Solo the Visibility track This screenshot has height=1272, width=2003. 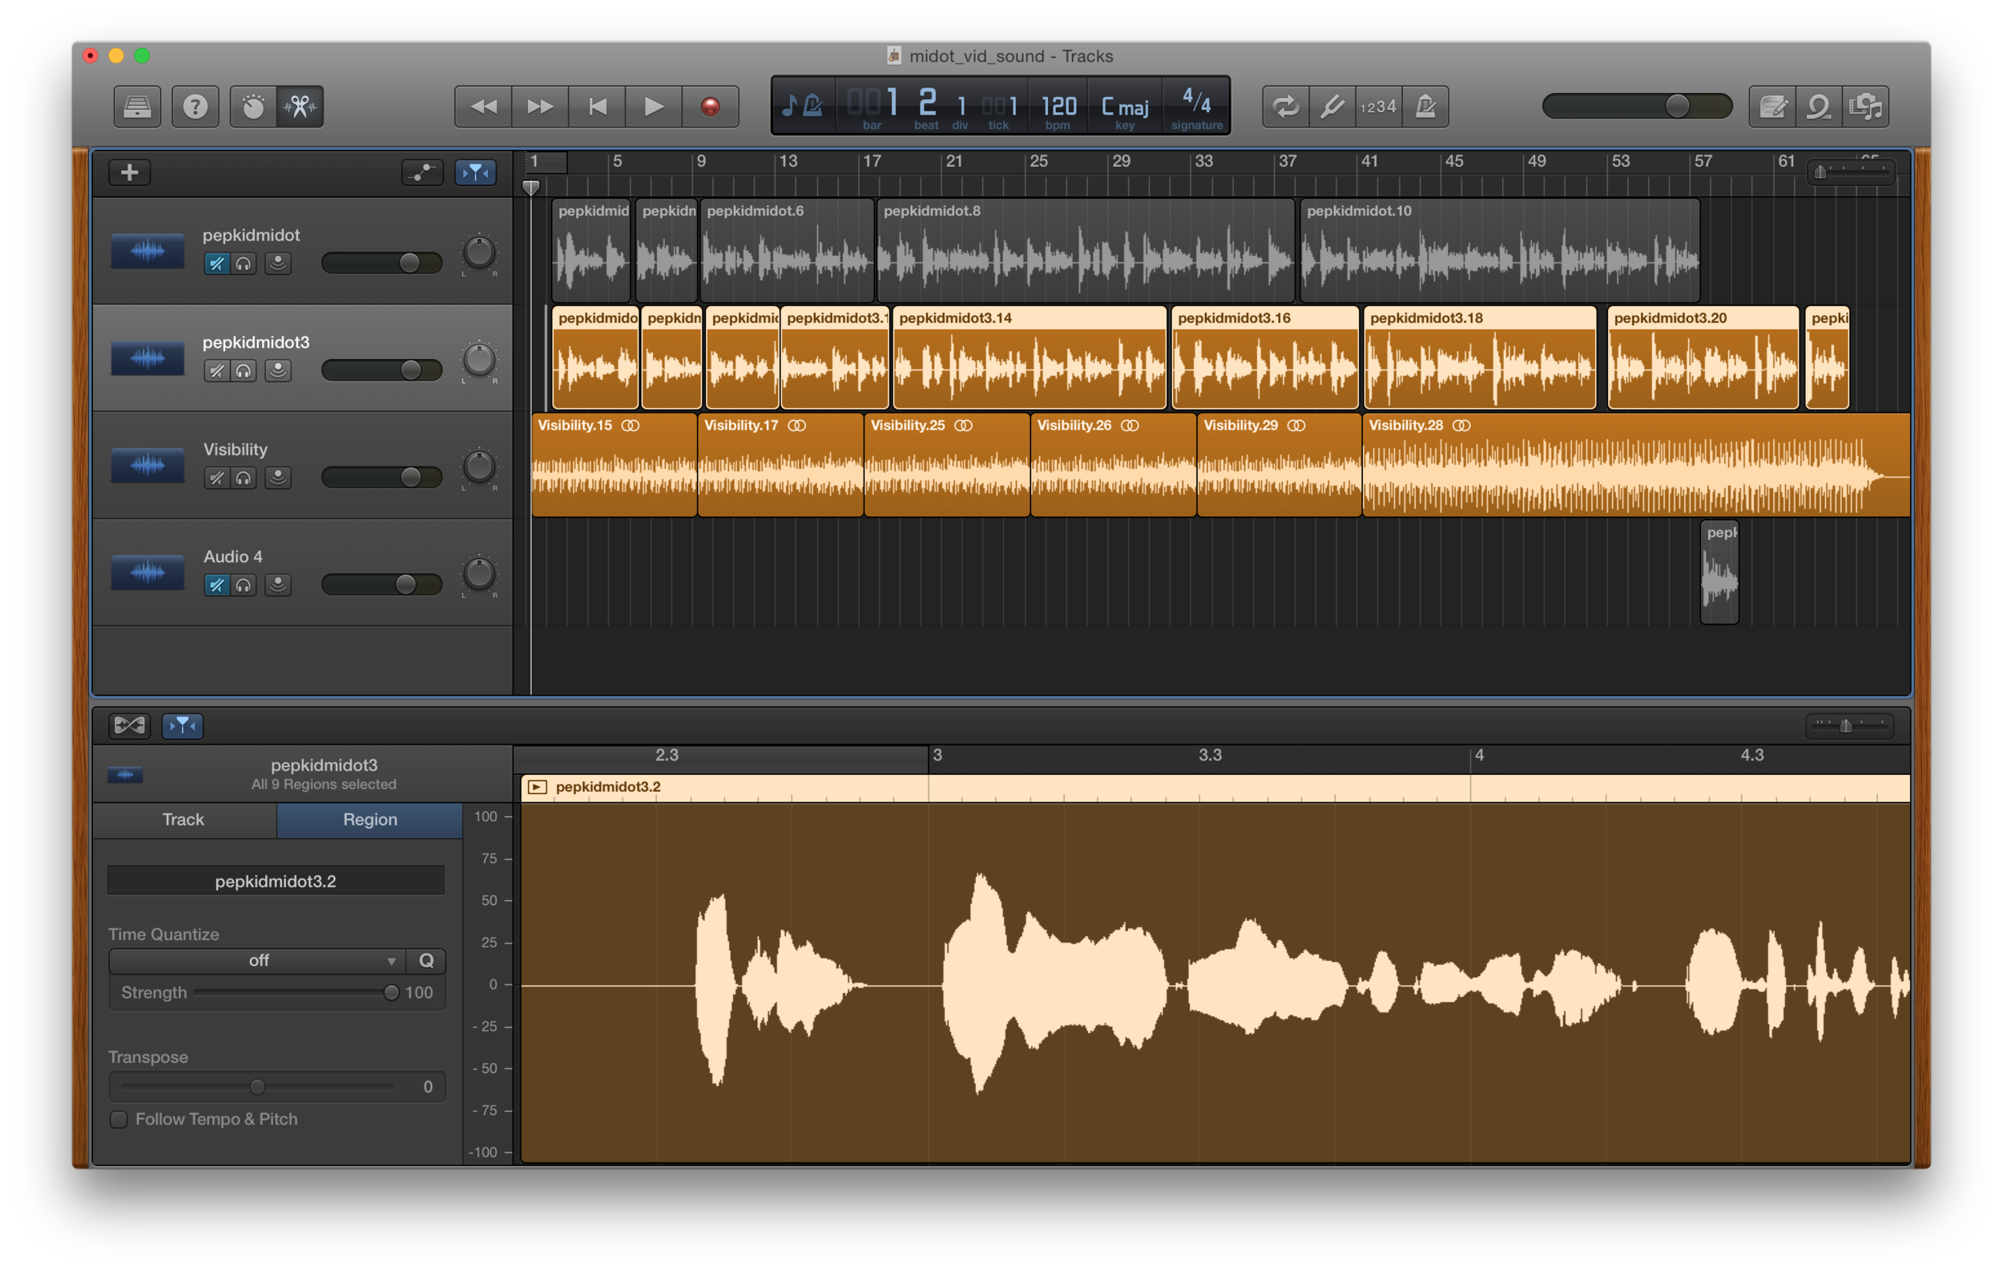(x=244, y=478)
